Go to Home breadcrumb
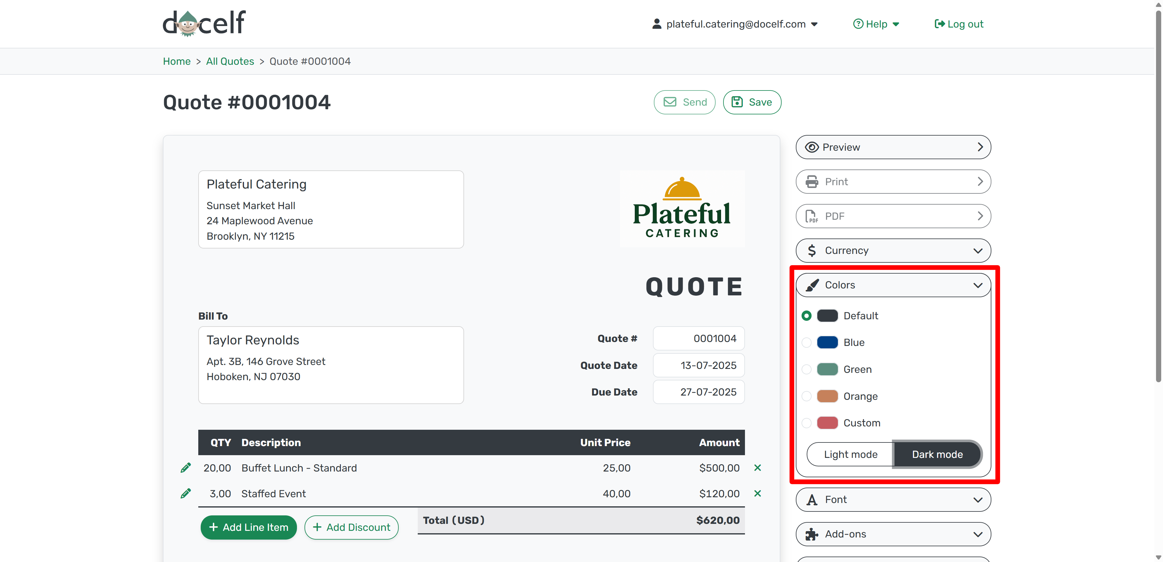This screenshot has height=562, width=1163. [176, 61]
